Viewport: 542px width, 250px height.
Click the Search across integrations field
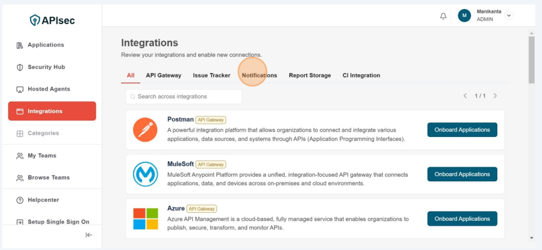[184, 96]
